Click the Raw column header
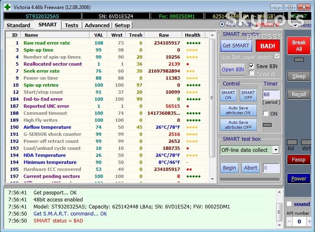This screenshot has height=232, width=315. (164, 35)
